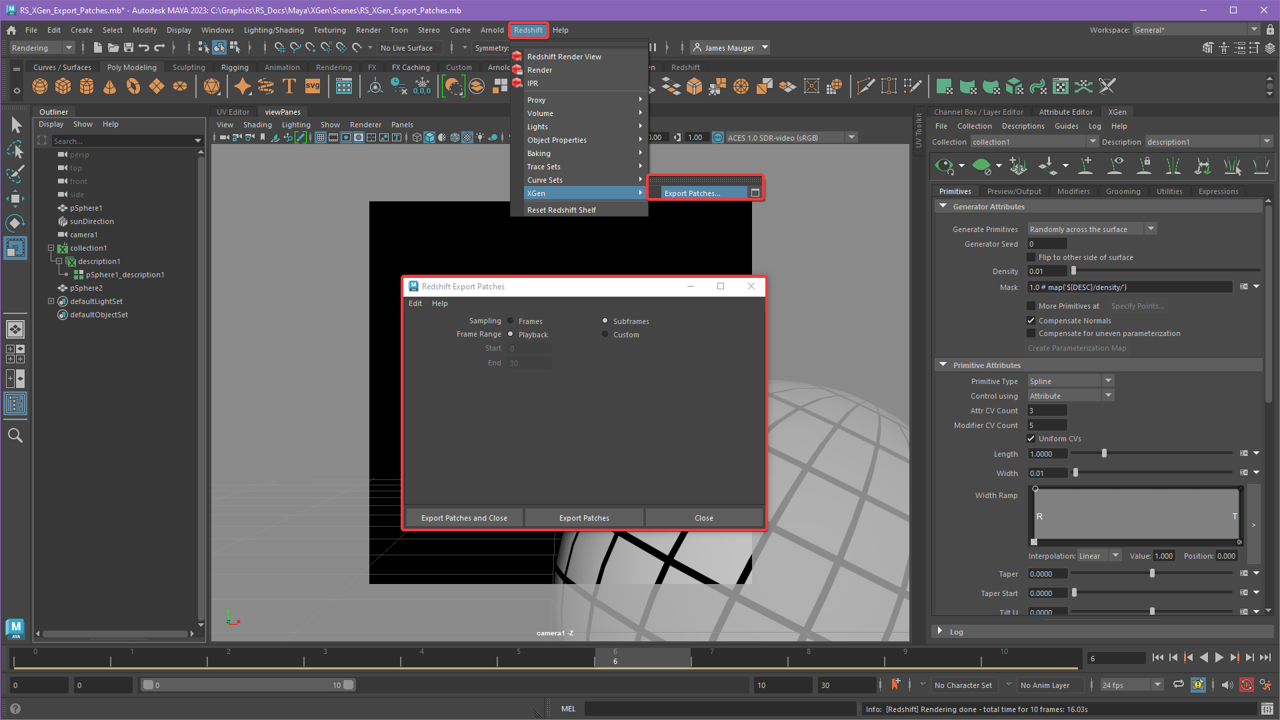Viewport: 1280px width, 720px height.
Task: Click Export Patches option box
Action: [x=755, y=193]
